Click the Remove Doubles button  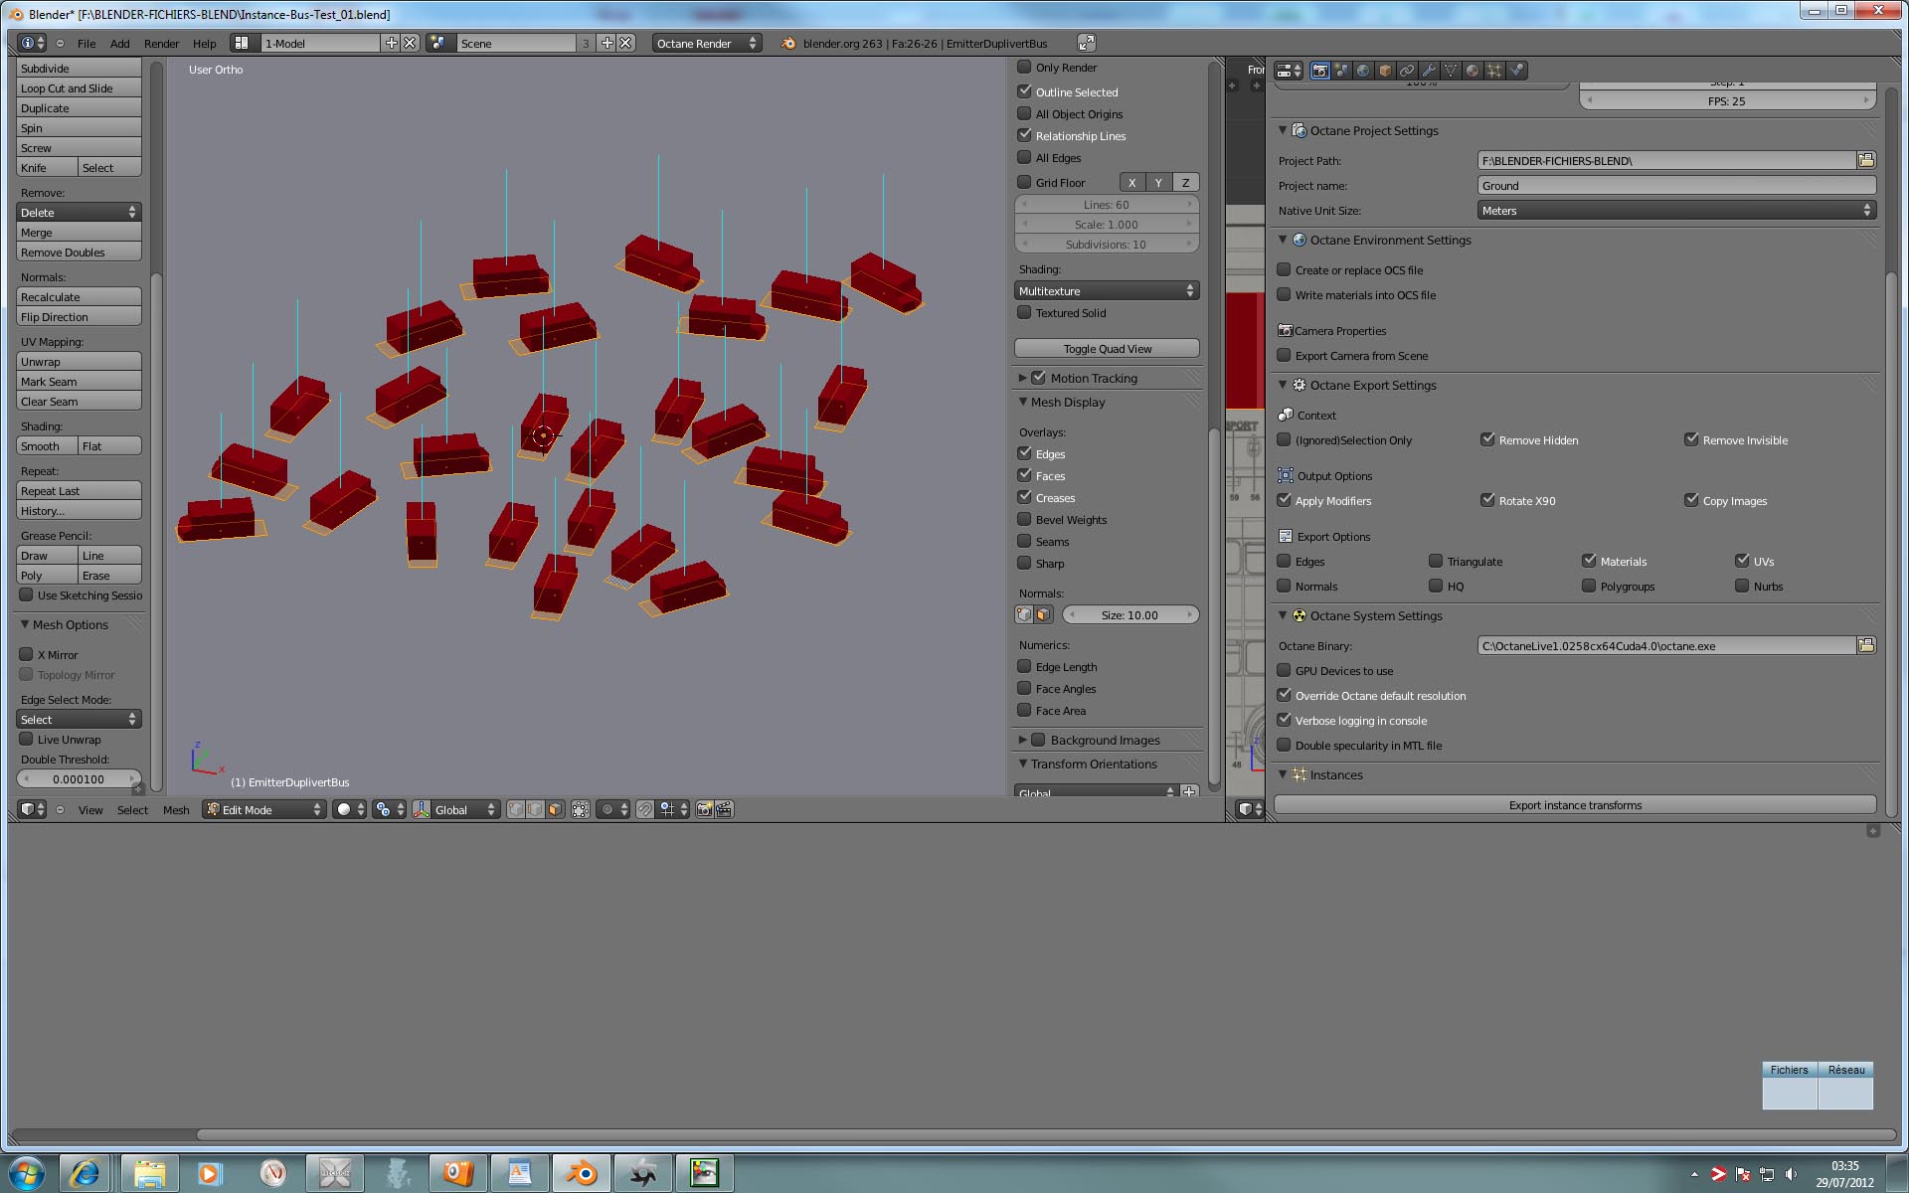click(x=79, y=253)
